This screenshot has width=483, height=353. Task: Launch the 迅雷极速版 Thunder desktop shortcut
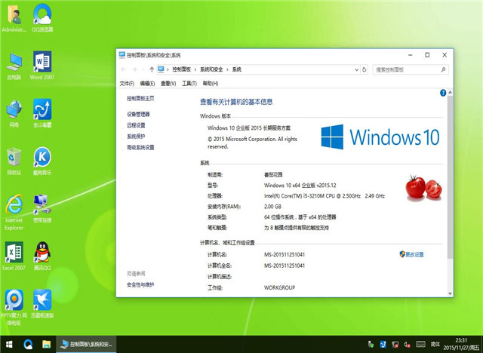click(42, 304)
